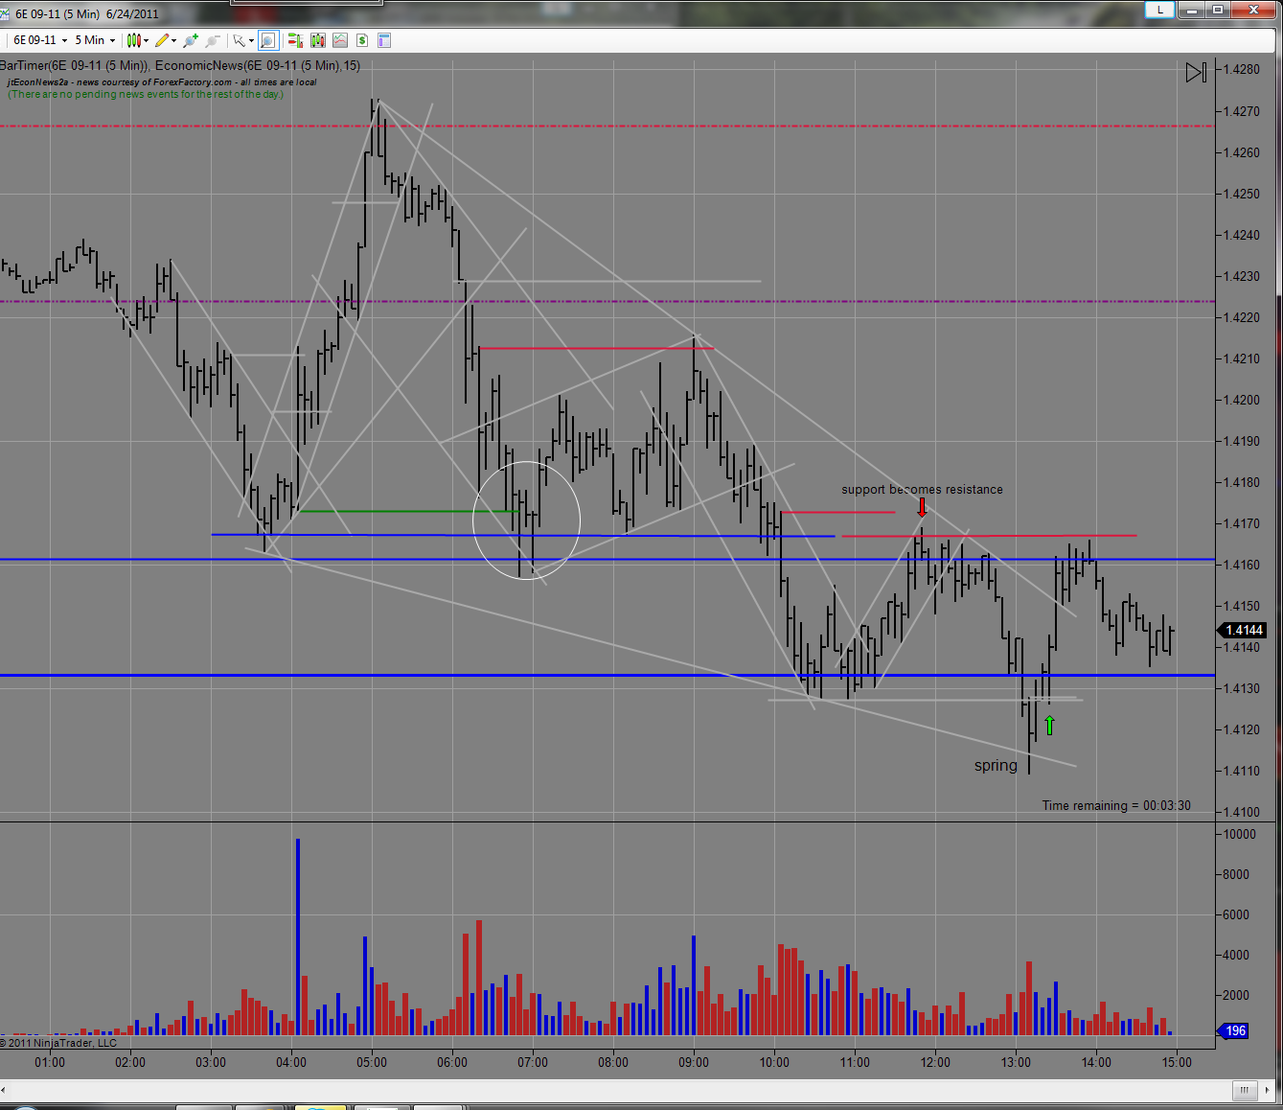Click the candlestick chart style icon
Screen dimensions: 1283x1110
(134, 40)
